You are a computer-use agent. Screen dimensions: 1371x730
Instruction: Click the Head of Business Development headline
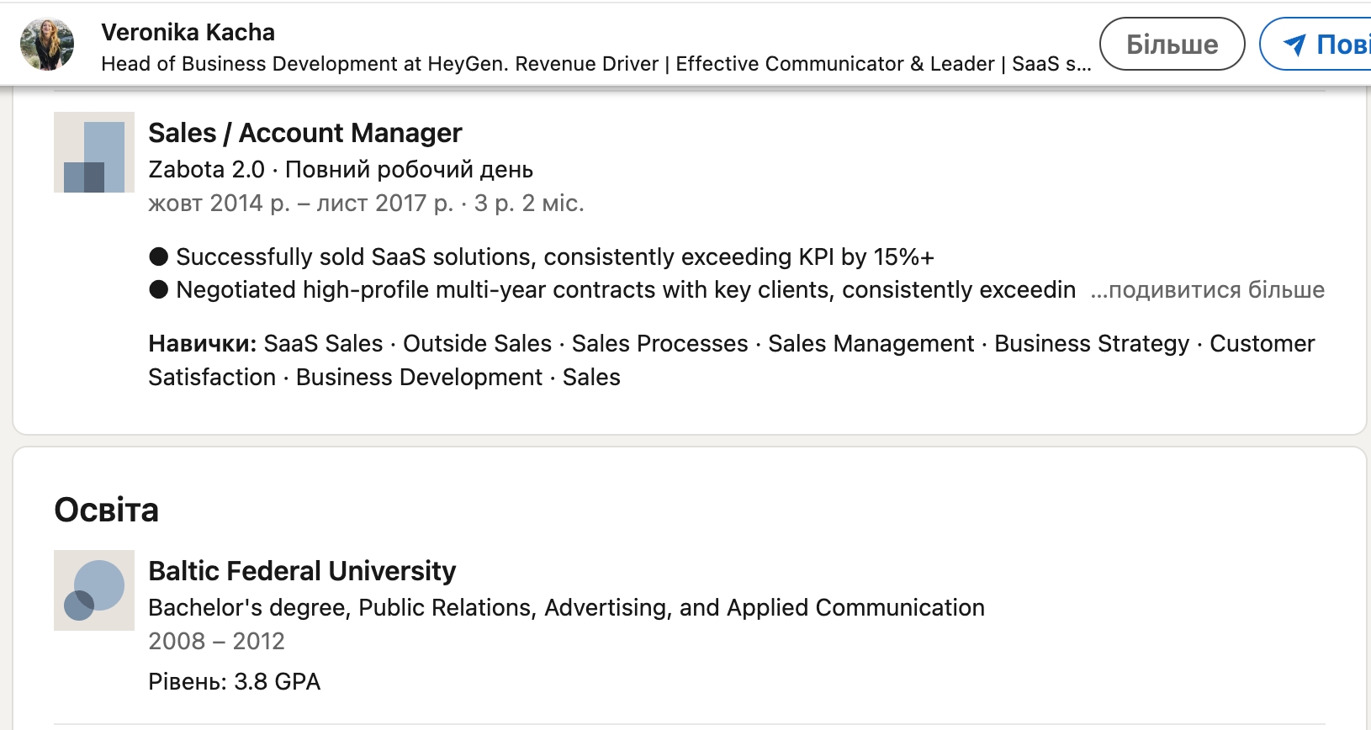tap(596, 64)
